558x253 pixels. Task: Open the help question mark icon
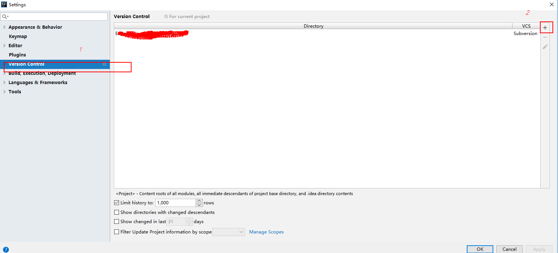click(6, 250)
